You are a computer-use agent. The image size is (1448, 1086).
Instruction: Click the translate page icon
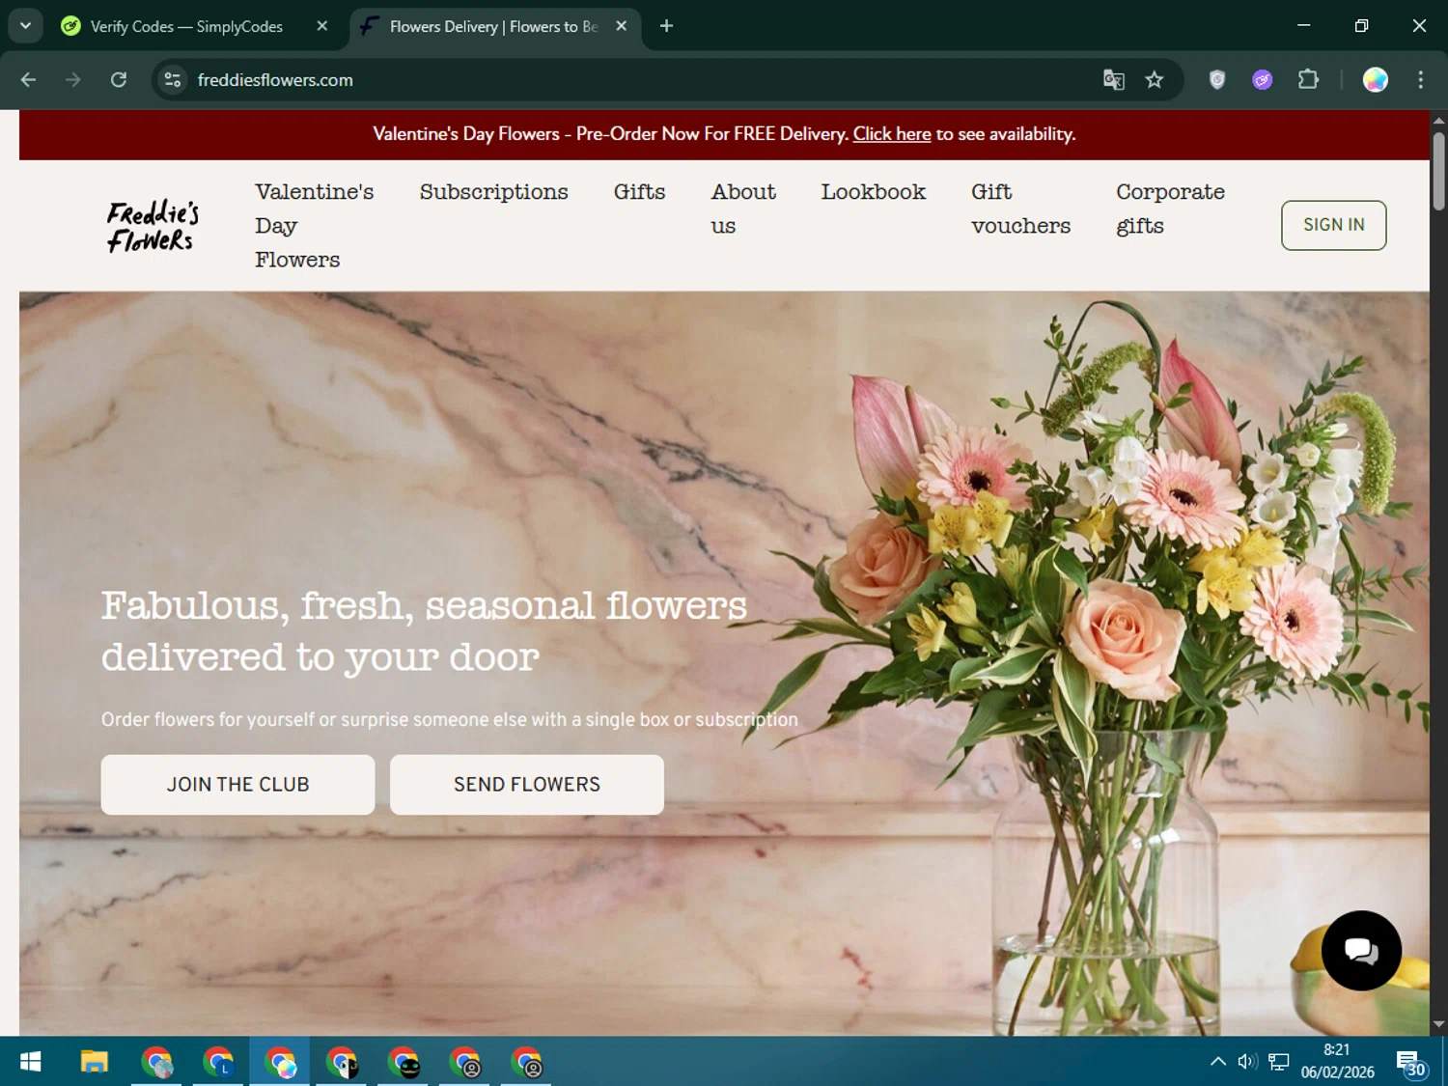(1114, 80)
